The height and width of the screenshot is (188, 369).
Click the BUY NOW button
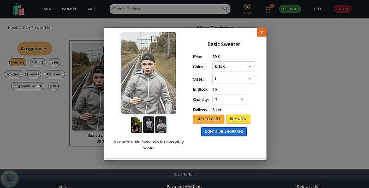(238, 119)
